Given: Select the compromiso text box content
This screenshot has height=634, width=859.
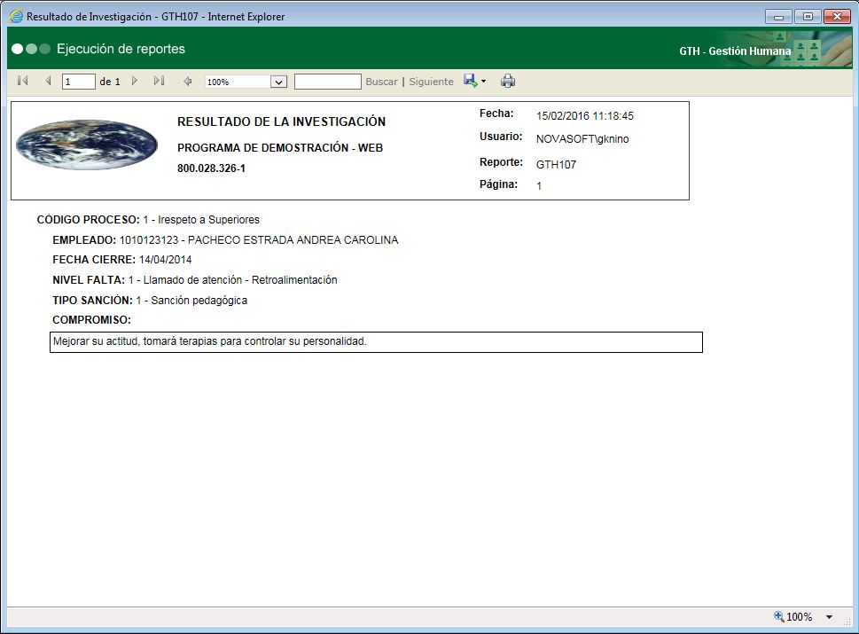Looking at the screenshot, I should click(376, 342).
